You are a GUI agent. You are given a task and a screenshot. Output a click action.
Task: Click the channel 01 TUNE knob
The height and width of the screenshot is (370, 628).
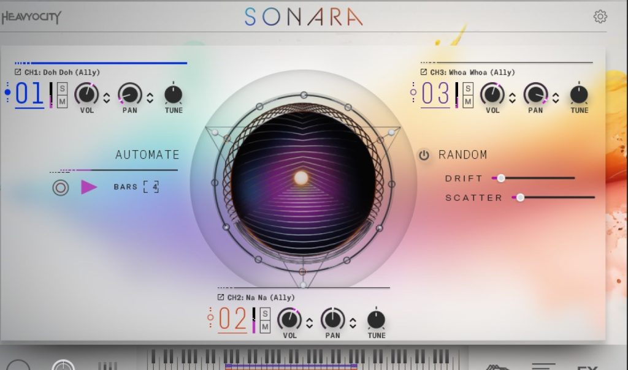[174, 94]
